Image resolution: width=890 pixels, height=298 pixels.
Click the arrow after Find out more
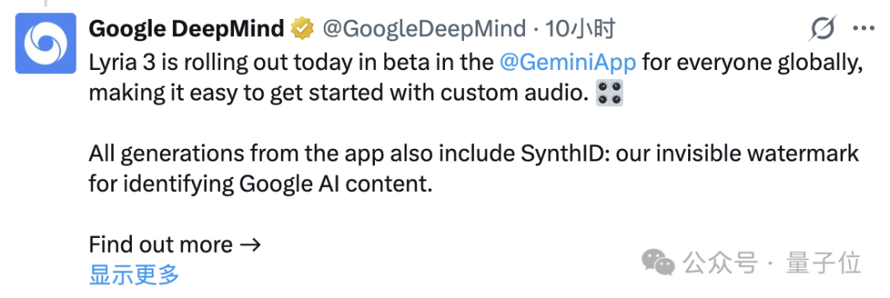pos(249,244)
